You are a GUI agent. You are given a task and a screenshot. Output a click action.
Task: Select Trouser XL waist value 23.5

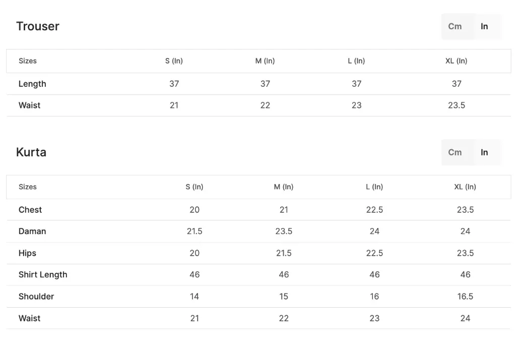457,105
